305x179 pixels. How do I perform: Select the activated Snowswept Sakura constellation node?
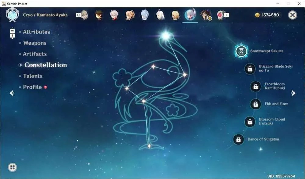pos(241,51)
